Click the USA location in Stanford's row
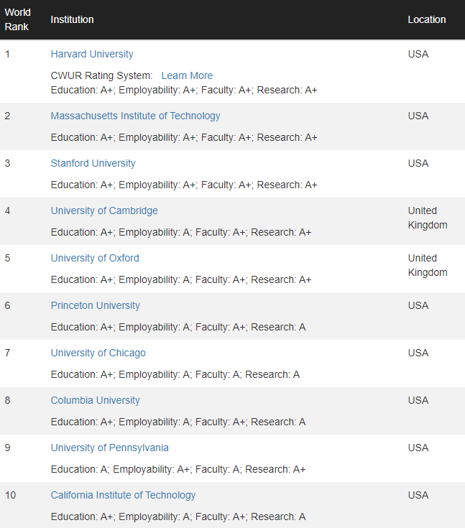 pyautogui.click(x=418, y=163)
